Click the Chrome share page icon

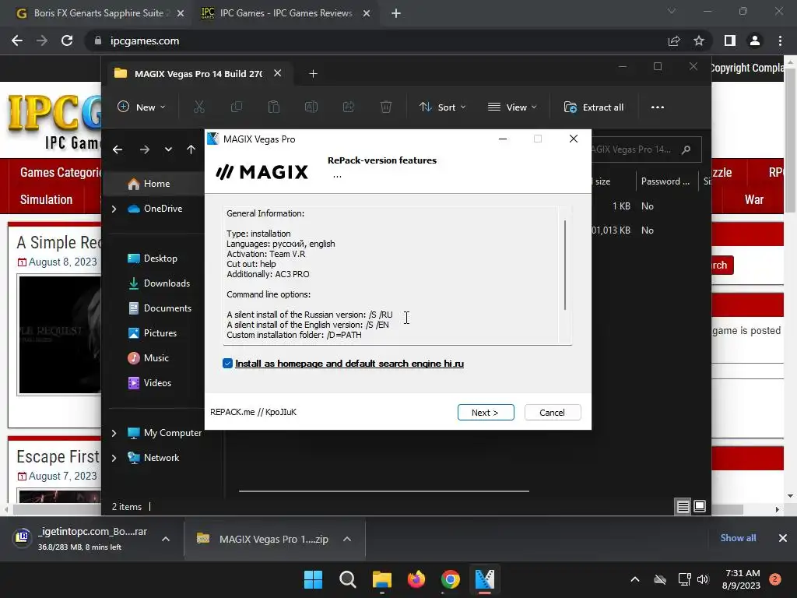coord(674,40)
